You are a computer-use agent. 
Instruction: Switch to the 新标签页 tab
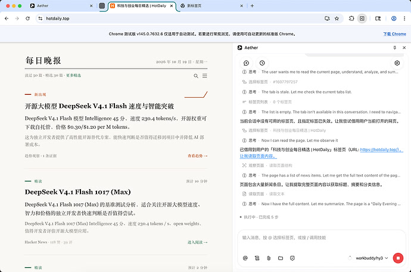click(210, 5)
